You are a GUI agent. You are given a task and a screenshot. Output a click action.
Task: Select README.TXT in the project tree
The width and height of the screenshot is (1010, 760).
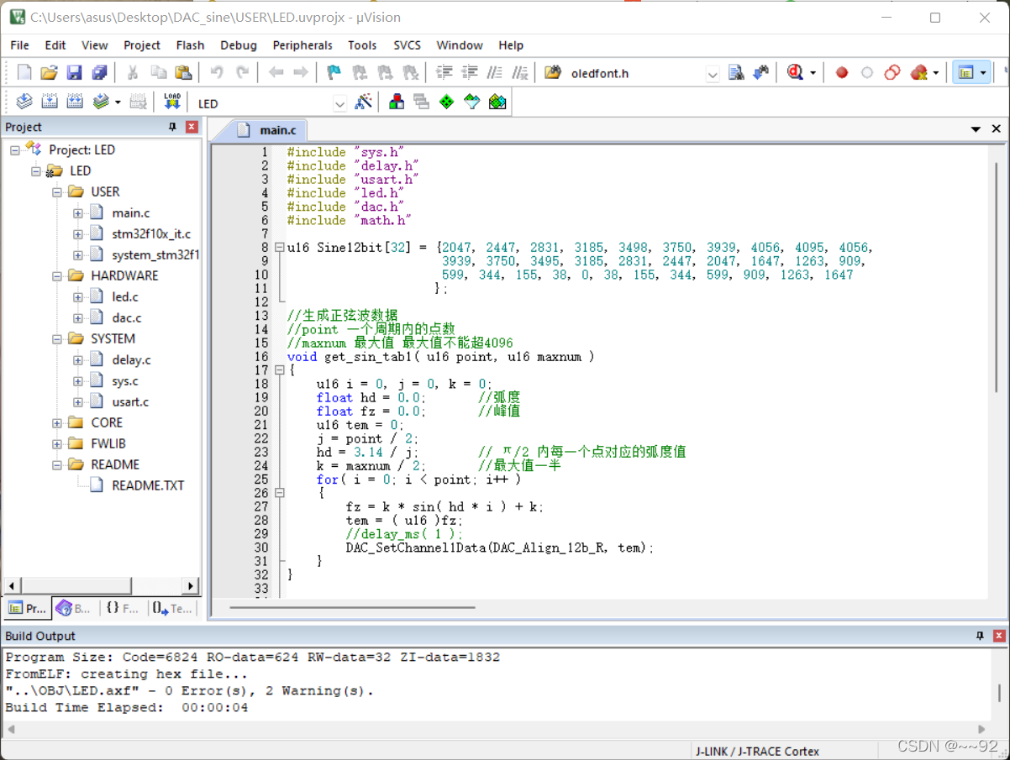pos(148,485)
